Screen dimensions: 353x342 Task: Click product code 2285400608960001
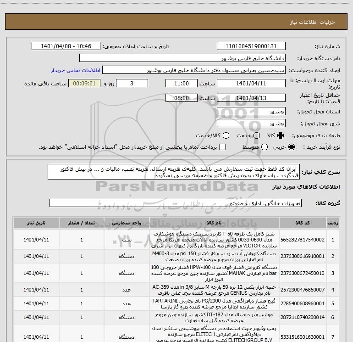(x=303, y=303)
